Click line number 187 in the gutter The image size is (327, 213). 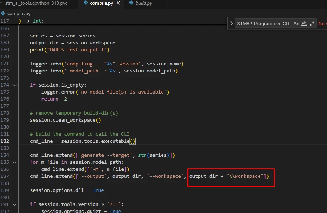pyautogui.click(x=4, y=176)
